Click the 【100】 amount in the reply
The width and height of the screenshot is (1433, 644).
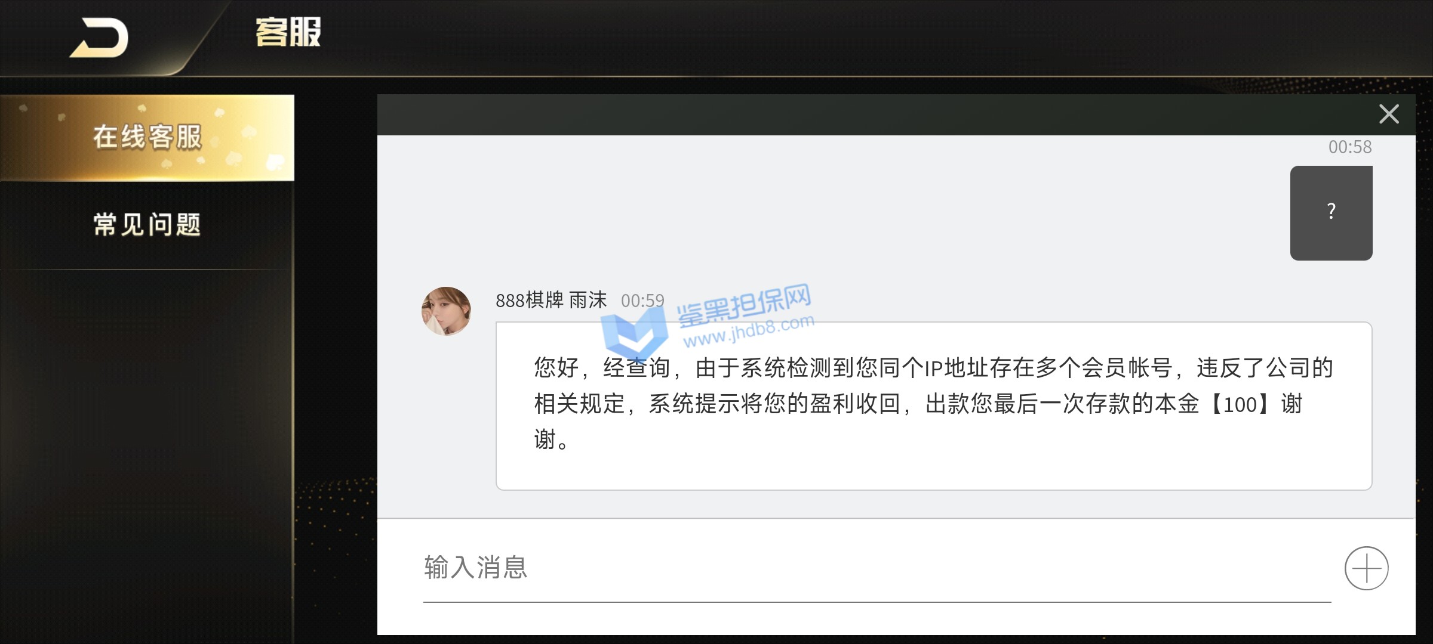tap(1244, 404)
